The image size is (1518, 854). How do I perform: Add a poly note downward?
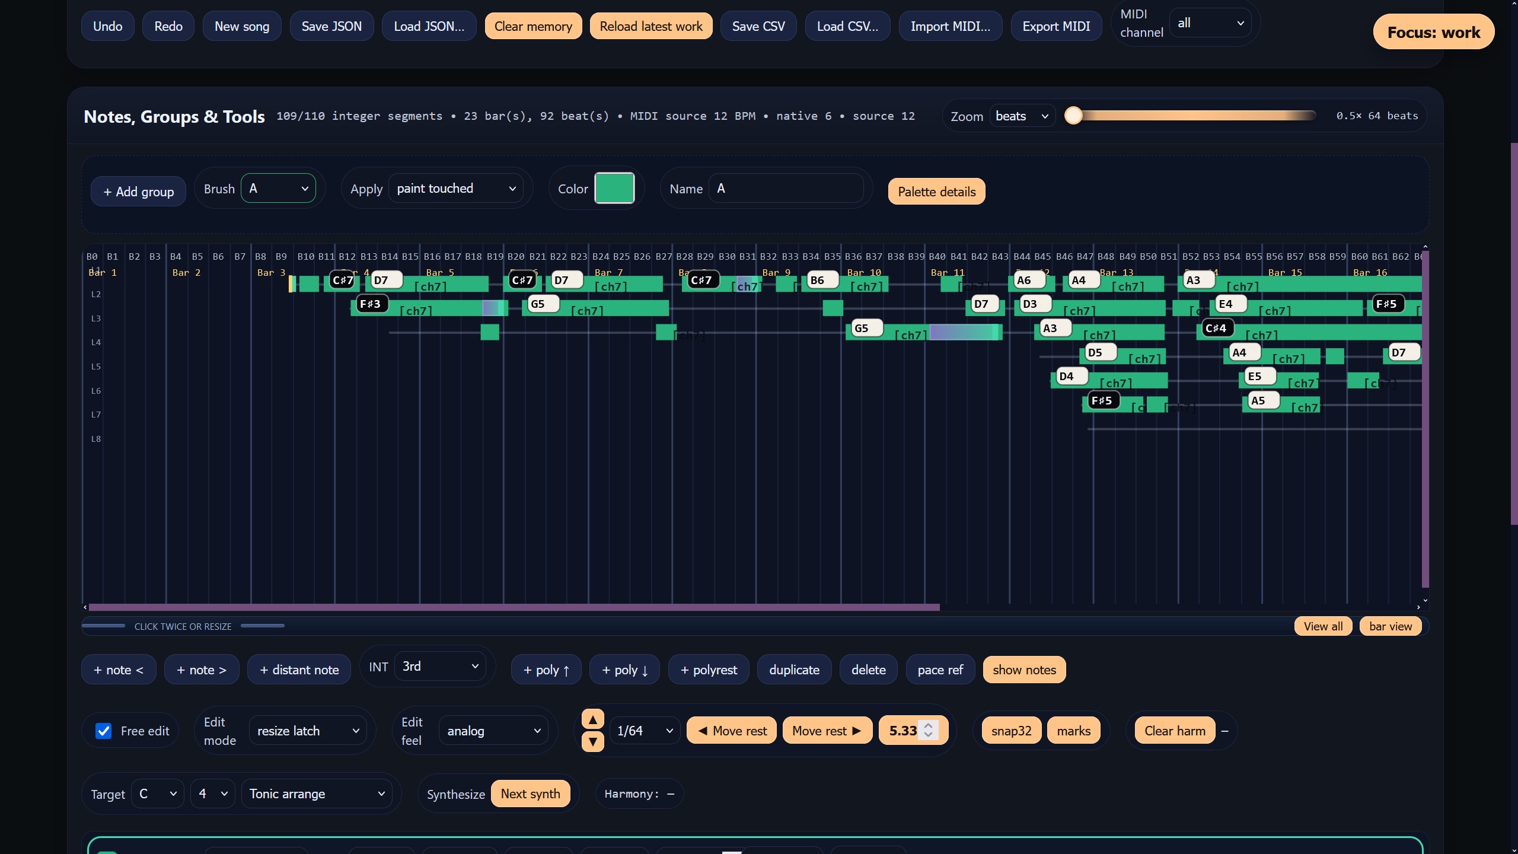click(x=624, y=670)
